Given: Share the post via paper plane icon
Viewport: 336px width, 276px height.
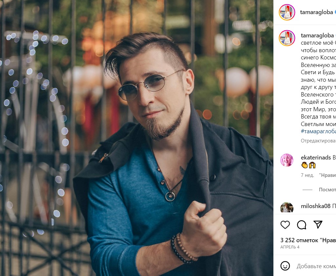Looking at the screenshot, I should [318, 224].
